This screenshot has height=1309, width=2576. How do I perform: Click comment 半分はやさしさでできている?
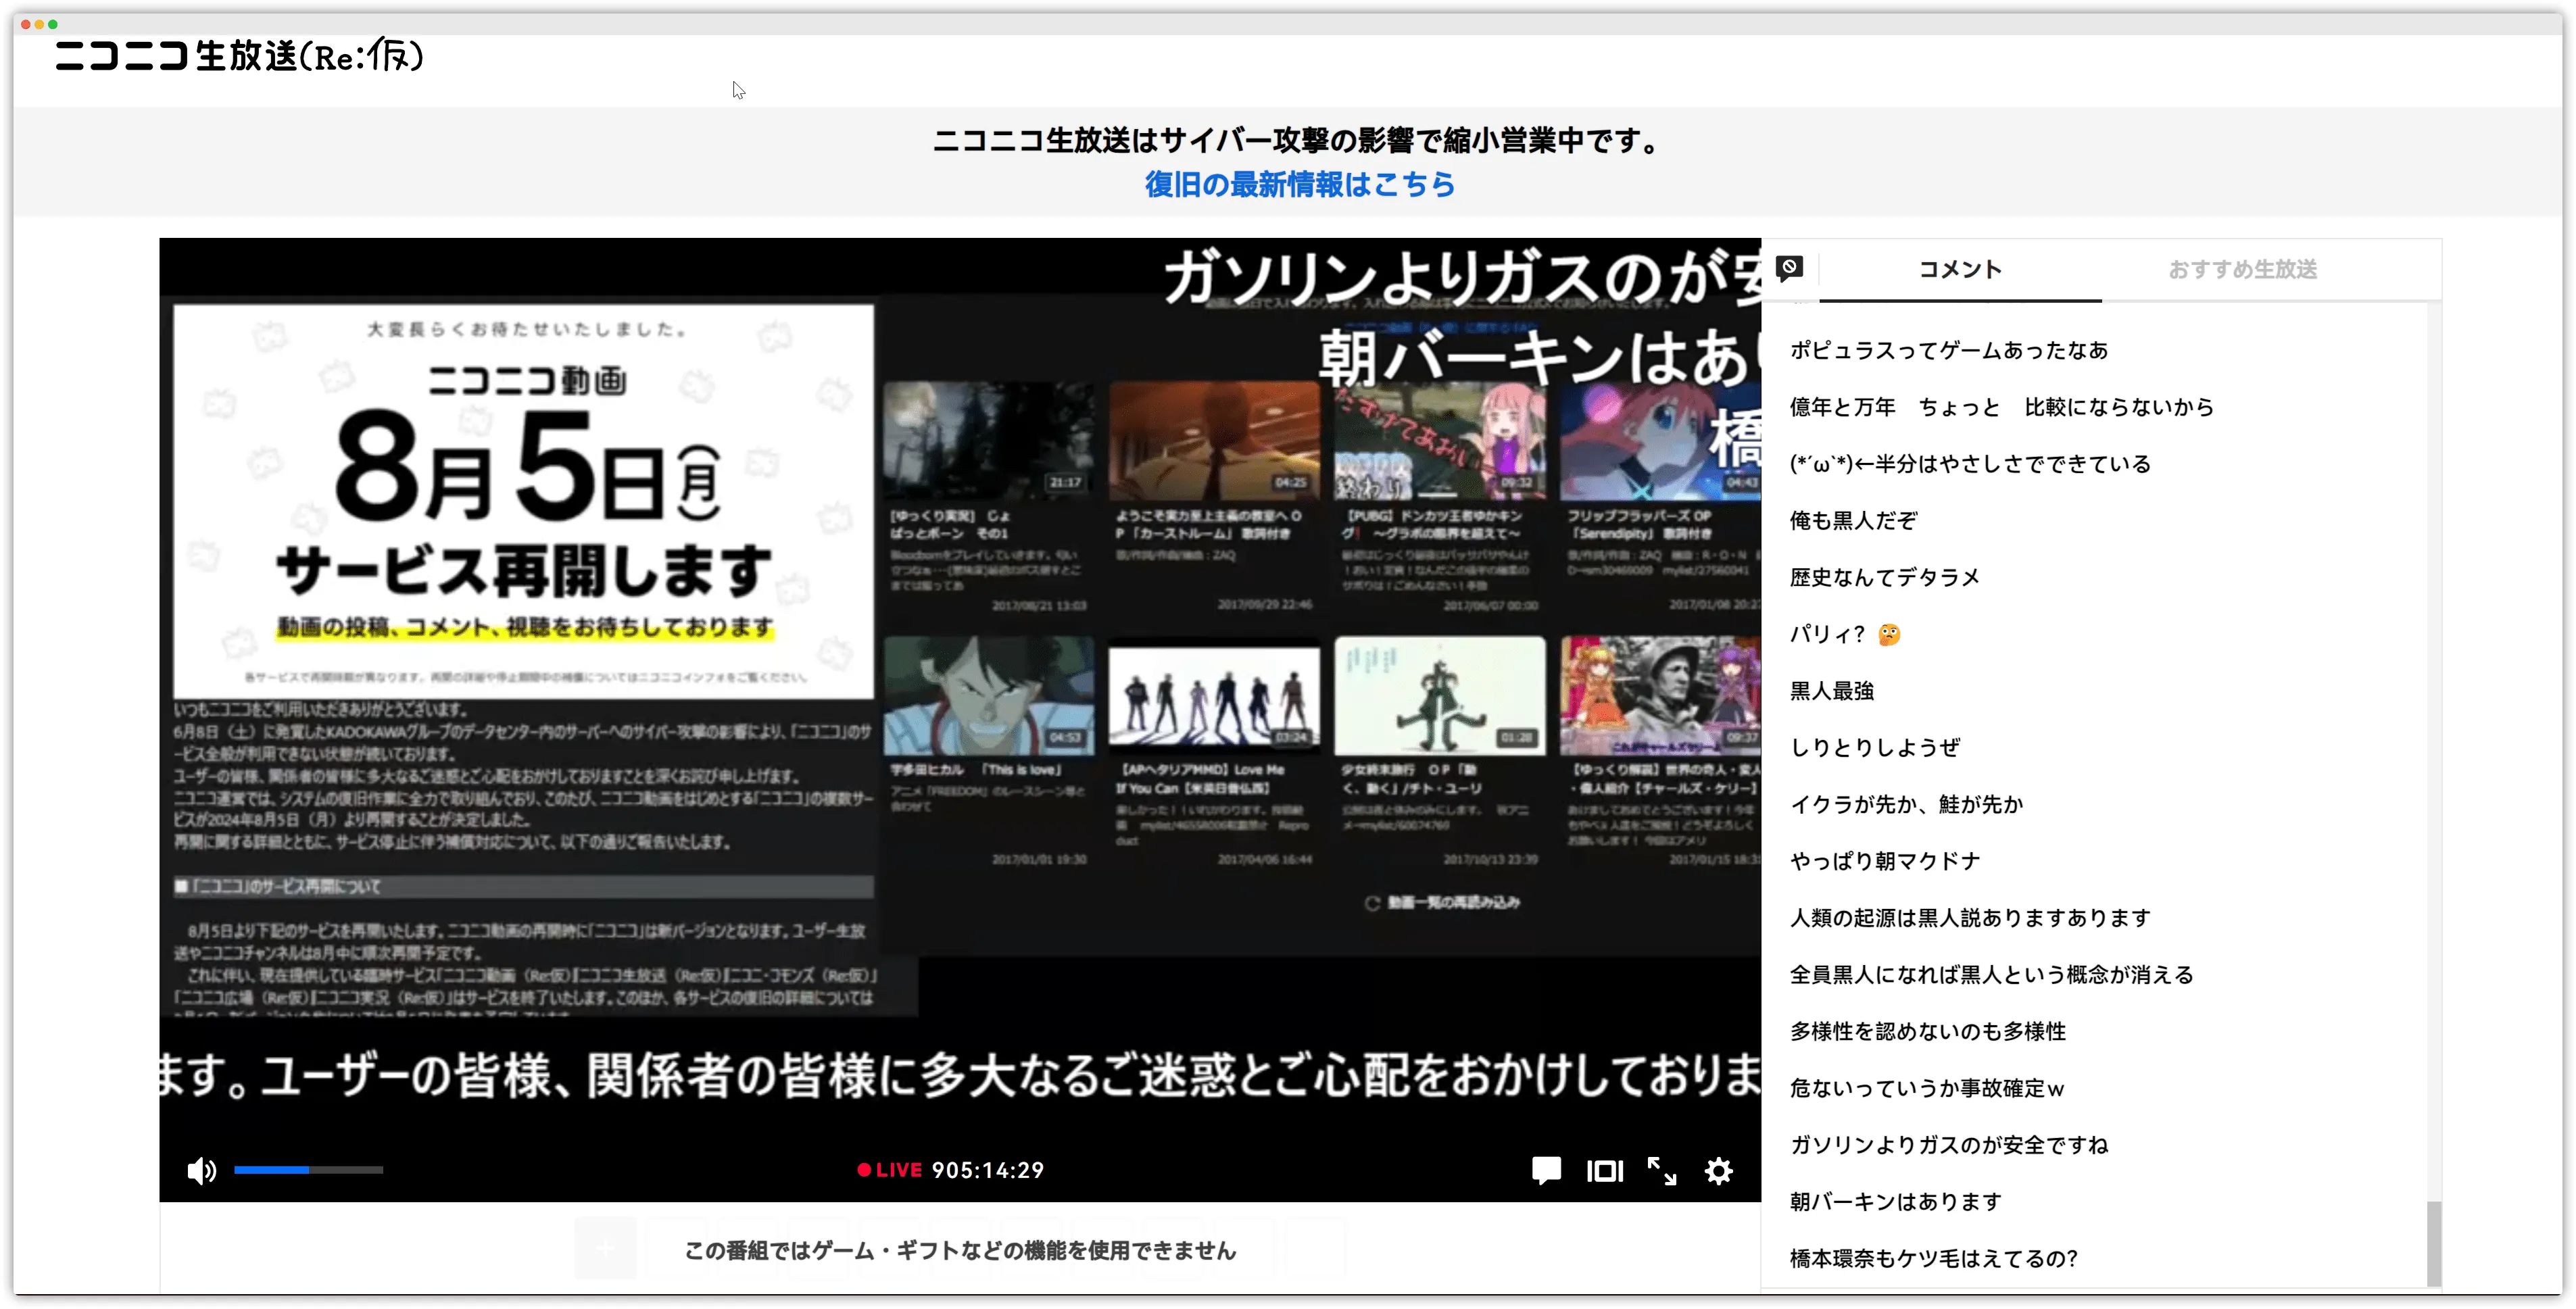[1970, 464]
